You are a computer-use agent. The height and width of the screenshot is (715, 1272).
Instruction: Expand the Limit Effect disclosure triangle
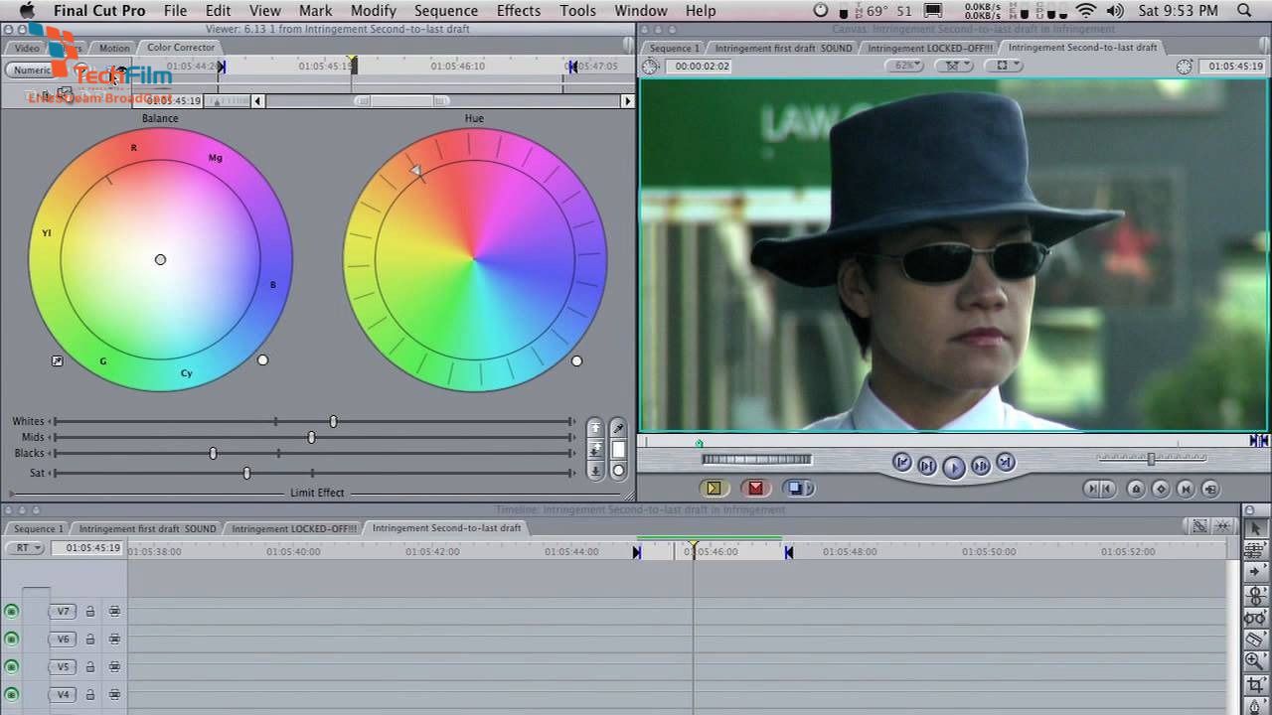point(12,493)
